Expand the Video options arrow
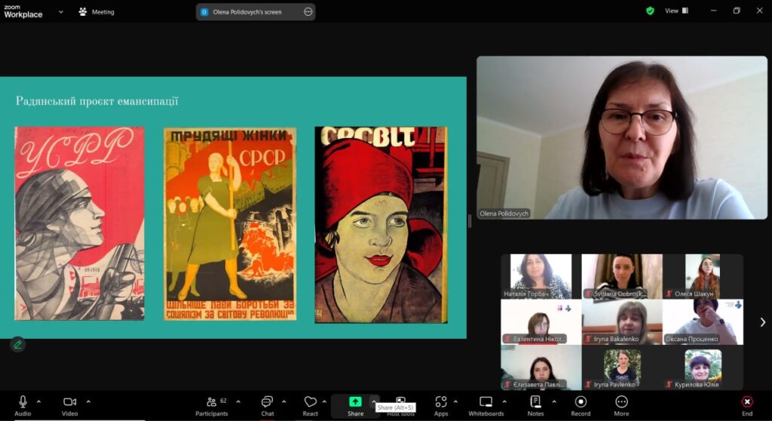 pyautogui.click(x=89, y=402)
